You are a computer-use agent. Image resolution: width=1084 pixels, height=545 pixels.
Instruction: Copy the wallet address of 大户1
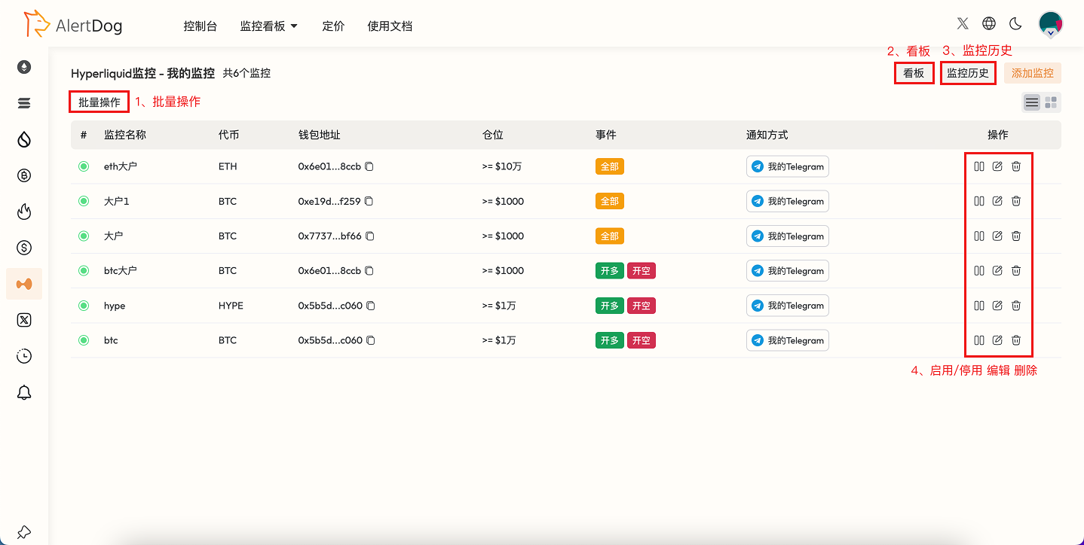pyautogui.click(x=368, y=201)
